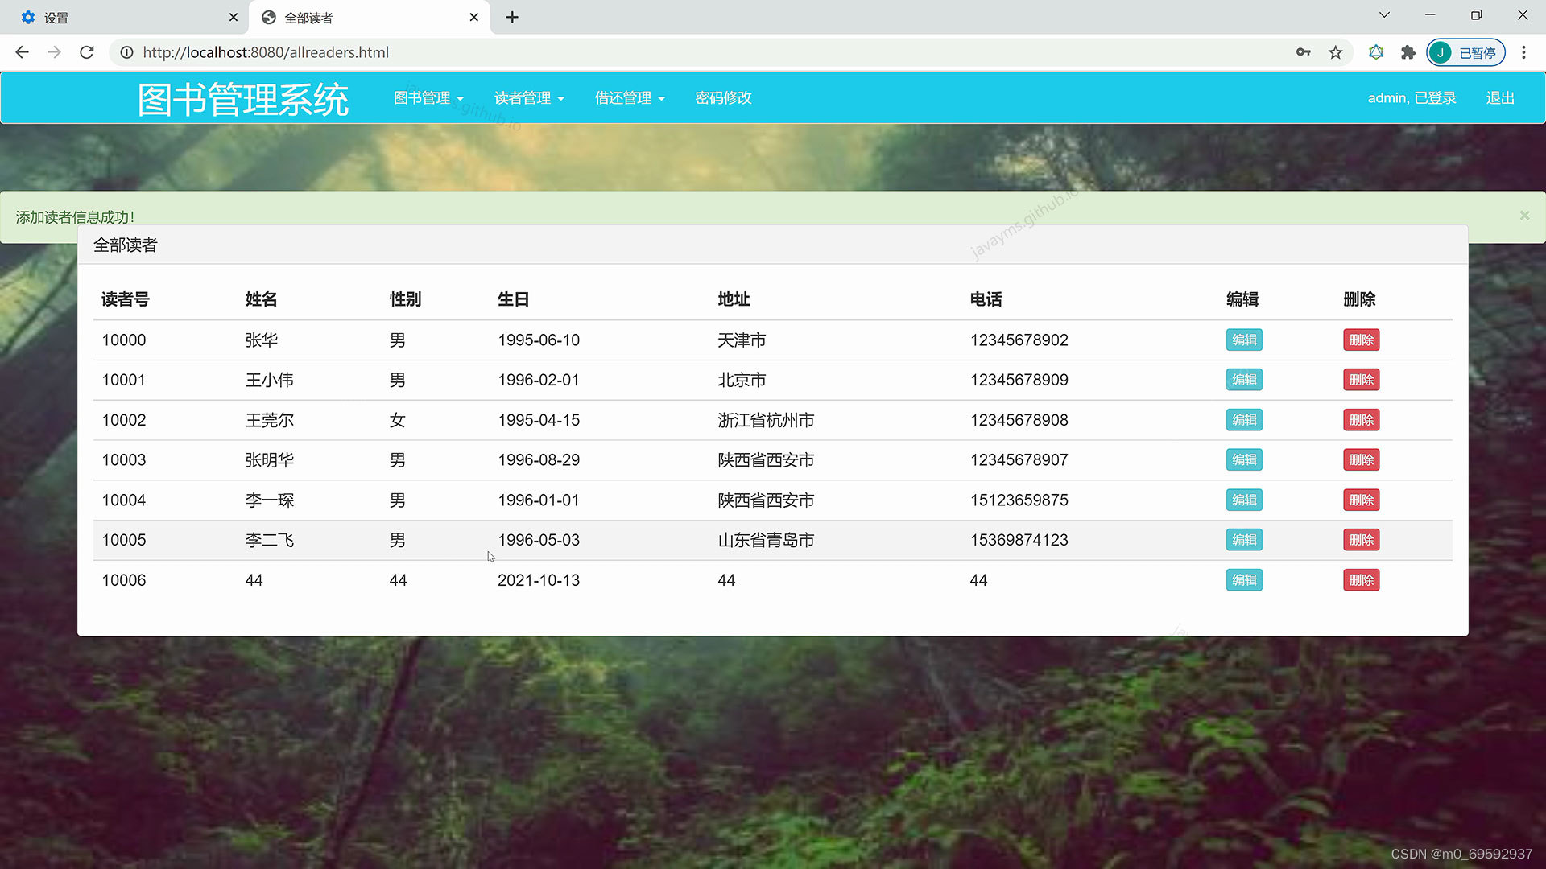Screen dimensions: 1546x869
Task: Open the 图书管理 dropdown menu
Action: coord(428,97)
